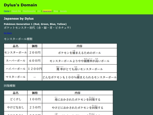Select the ハイパーボール item name cell

[16, 69]
